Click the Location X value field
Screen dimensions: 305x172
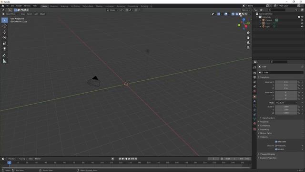286,82
